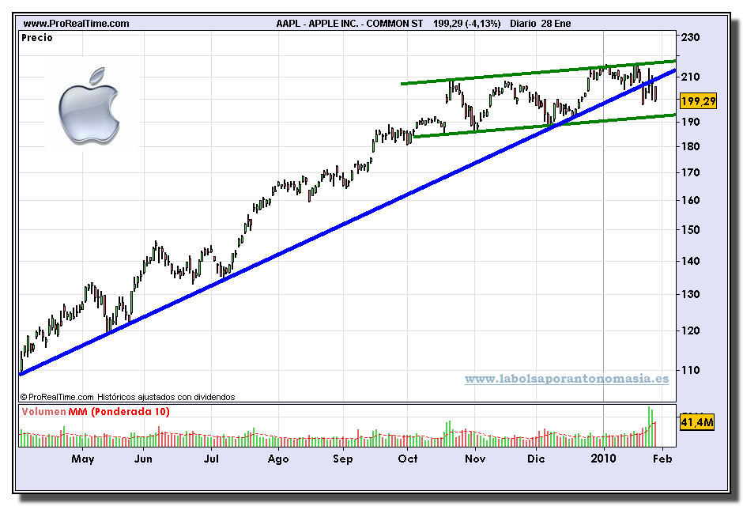Click the ProRealTime.com copyright notice text
Image resolution: width=743 pixels, height=506 pixels.
pos(127,397)
